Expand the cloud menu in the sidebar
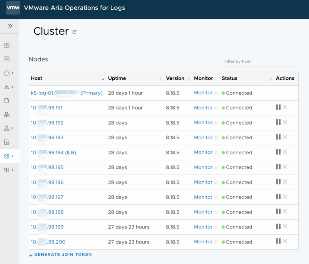Image resolution: width=309 pixels, height=264 pixels. point(9,73)
